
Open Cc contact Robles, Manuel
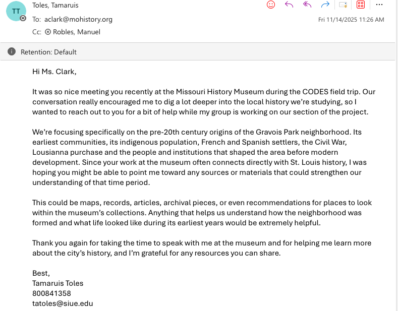77,32
